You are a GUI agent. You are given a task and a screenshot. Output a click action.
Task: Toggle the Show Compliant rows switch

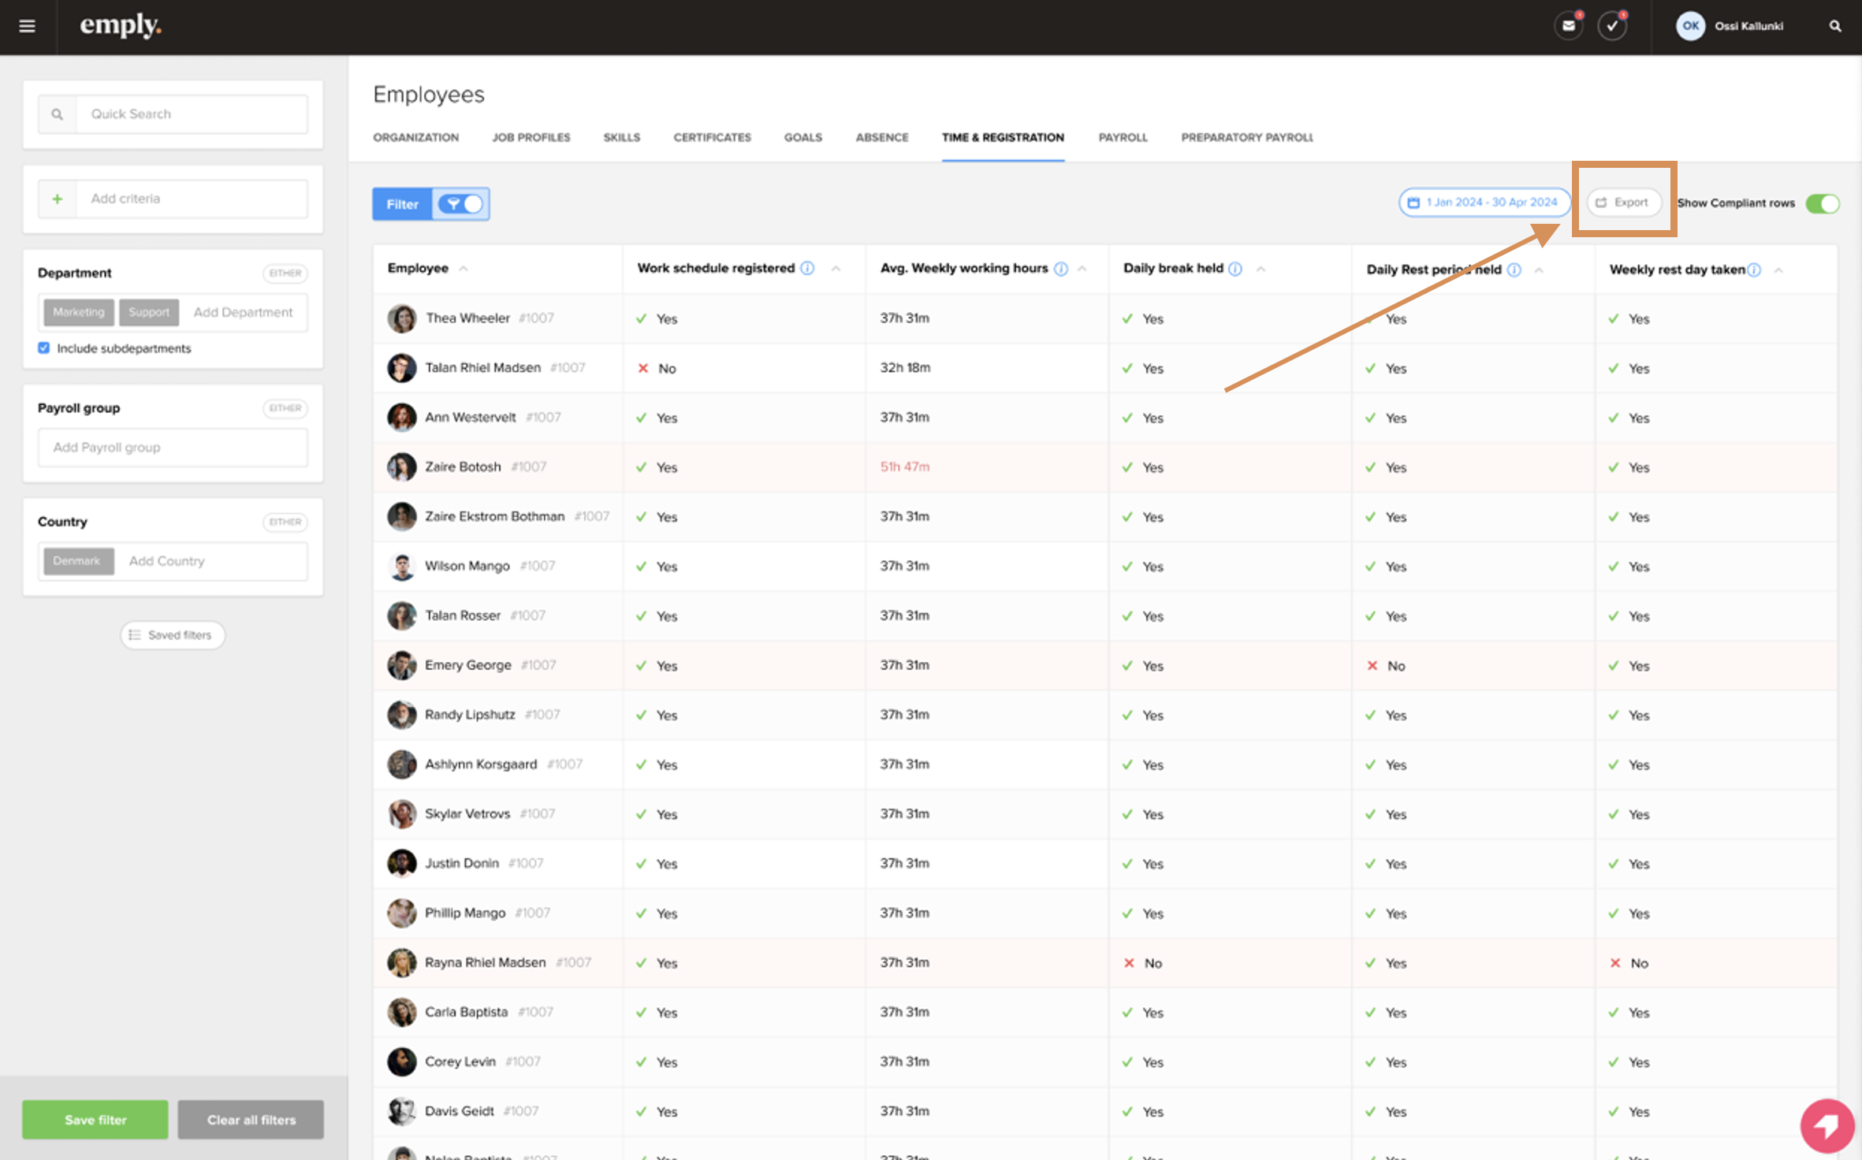click(x=1822, y=203)
